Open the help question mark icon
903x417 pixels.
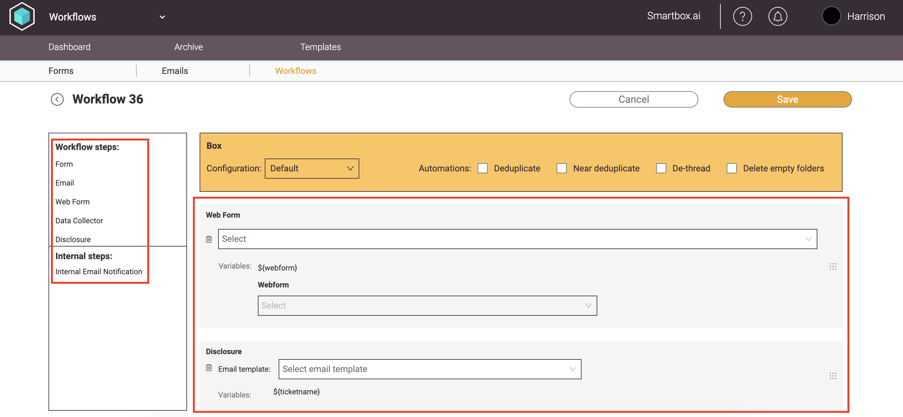point(742,16)
